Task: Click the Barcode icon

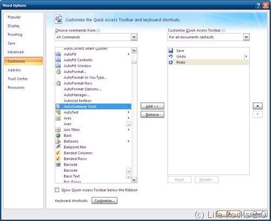Action: 58,165
